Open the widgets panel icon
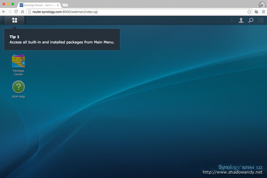This screenshot has height=178, width=267. pyautogui.click(x=261, y=20)
